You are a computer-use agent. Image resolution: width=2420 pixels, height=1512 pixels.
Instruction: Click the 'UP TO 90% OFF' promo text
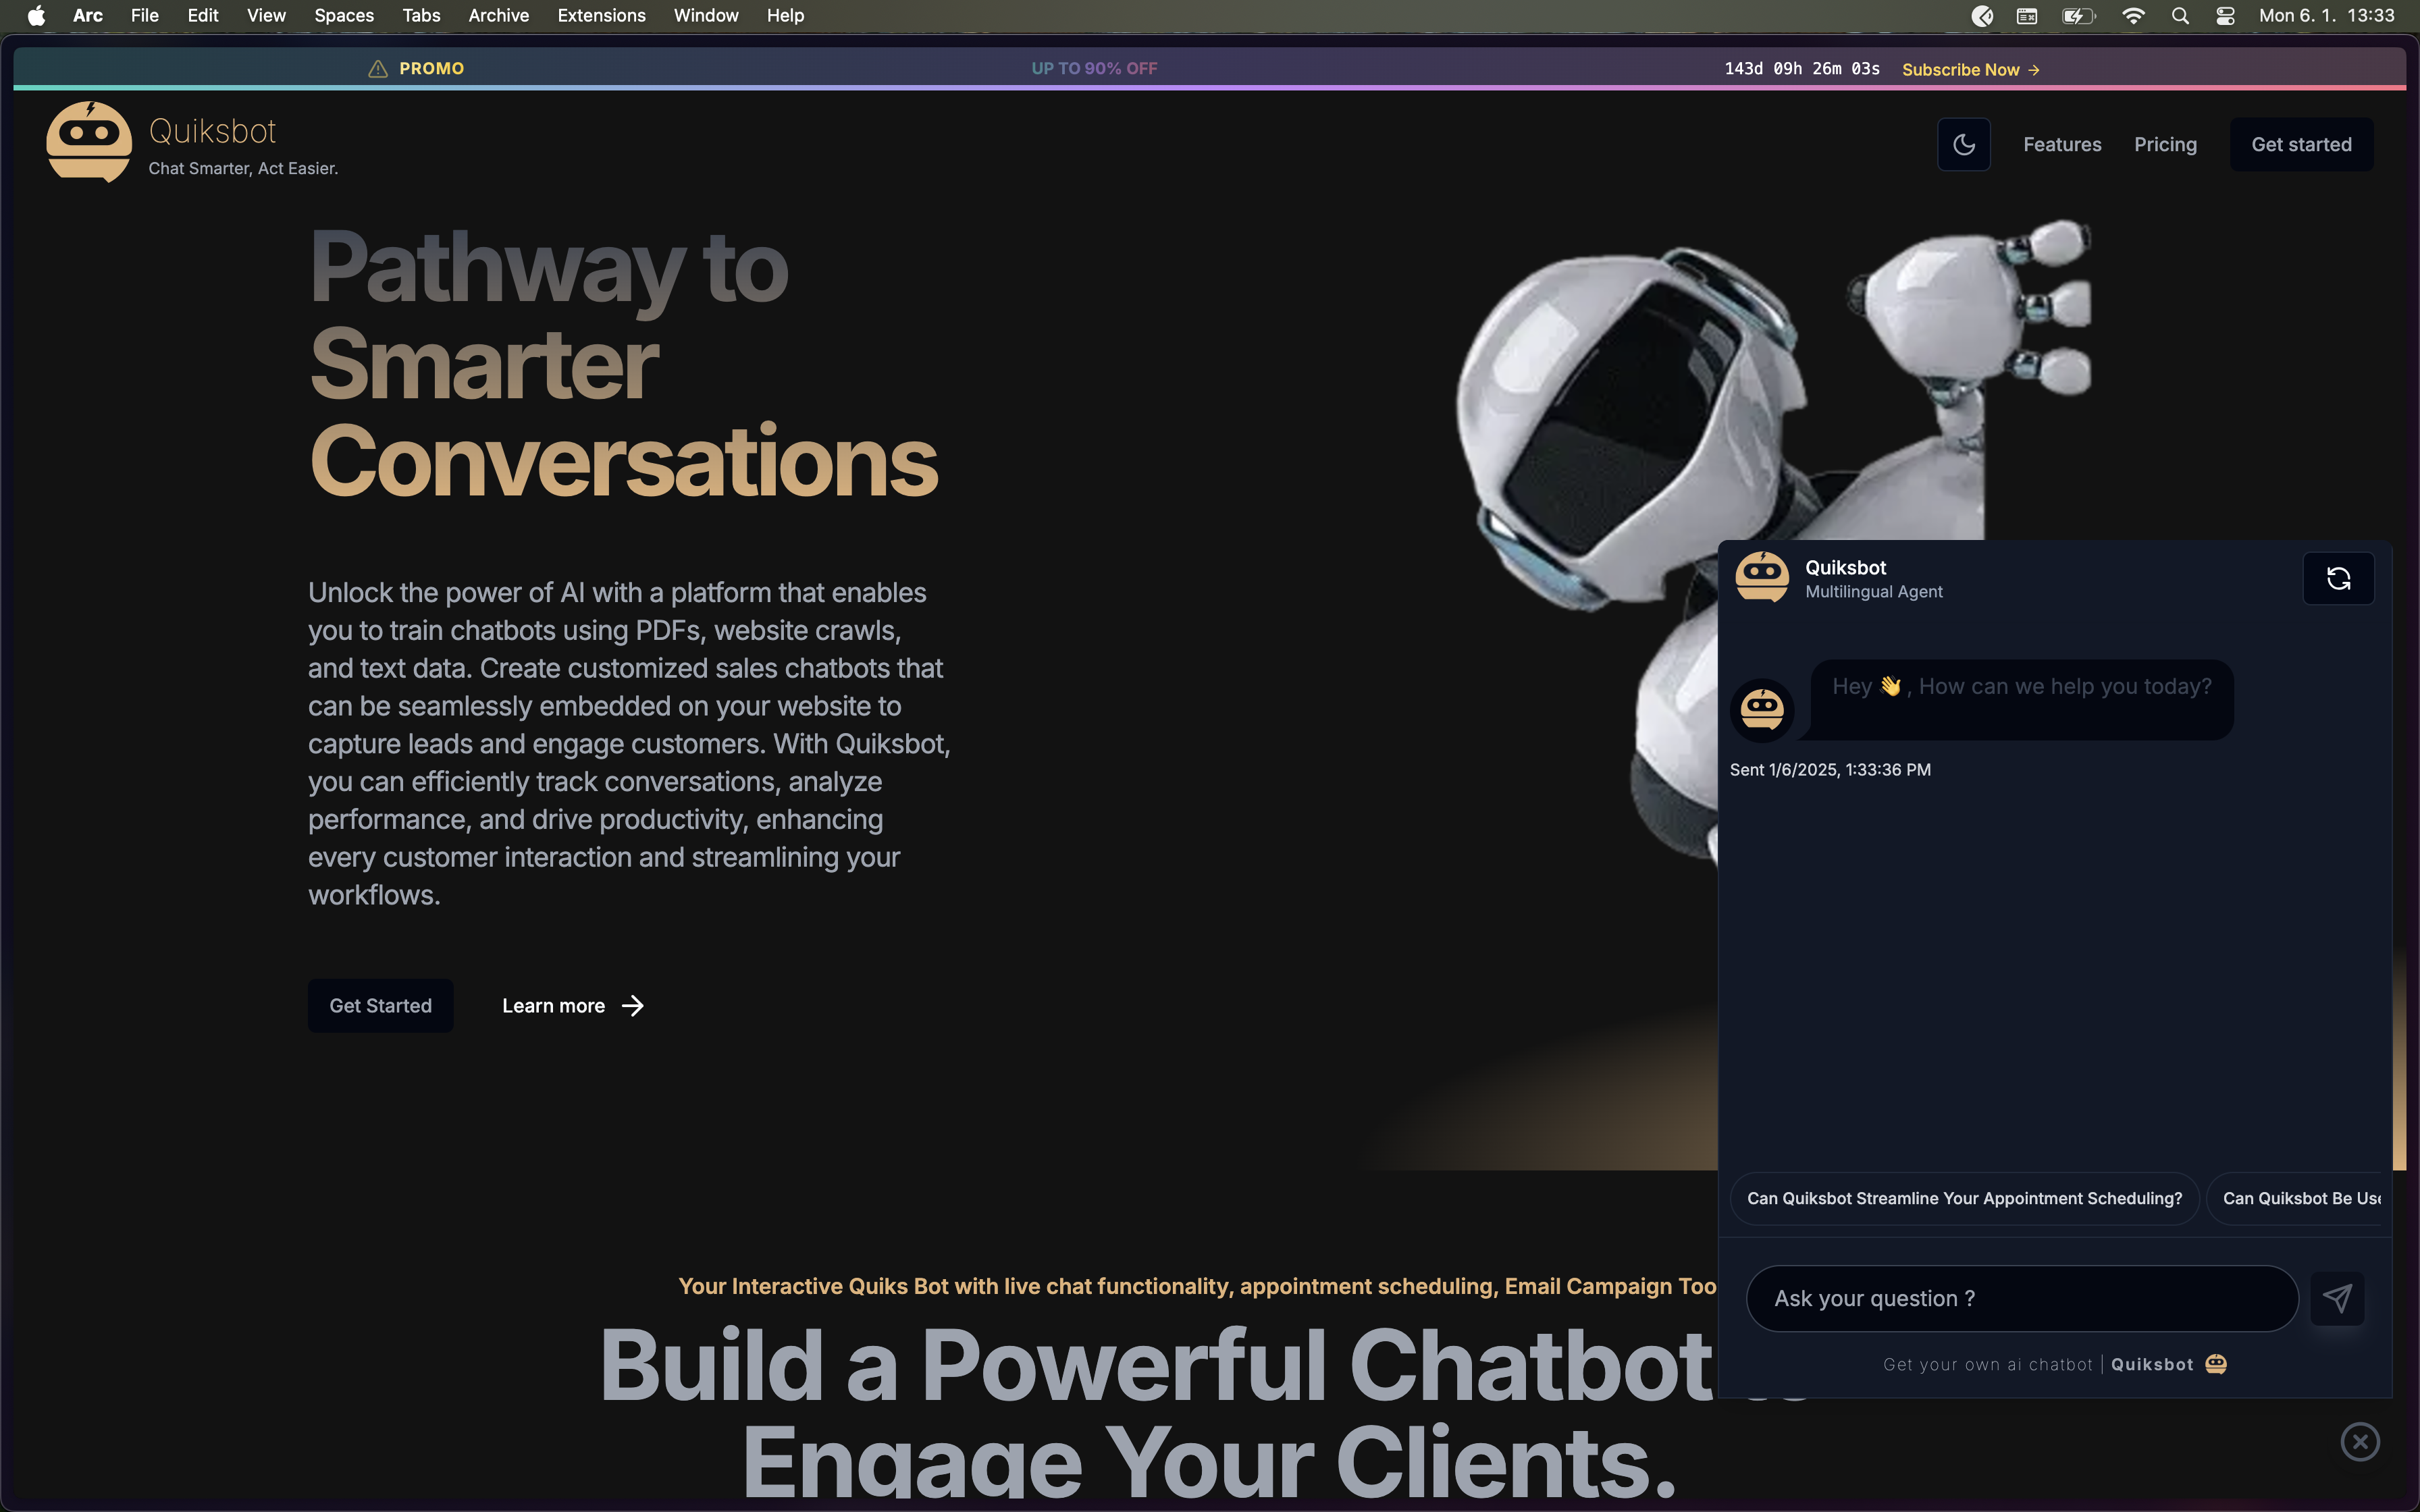coord(1094,69)
